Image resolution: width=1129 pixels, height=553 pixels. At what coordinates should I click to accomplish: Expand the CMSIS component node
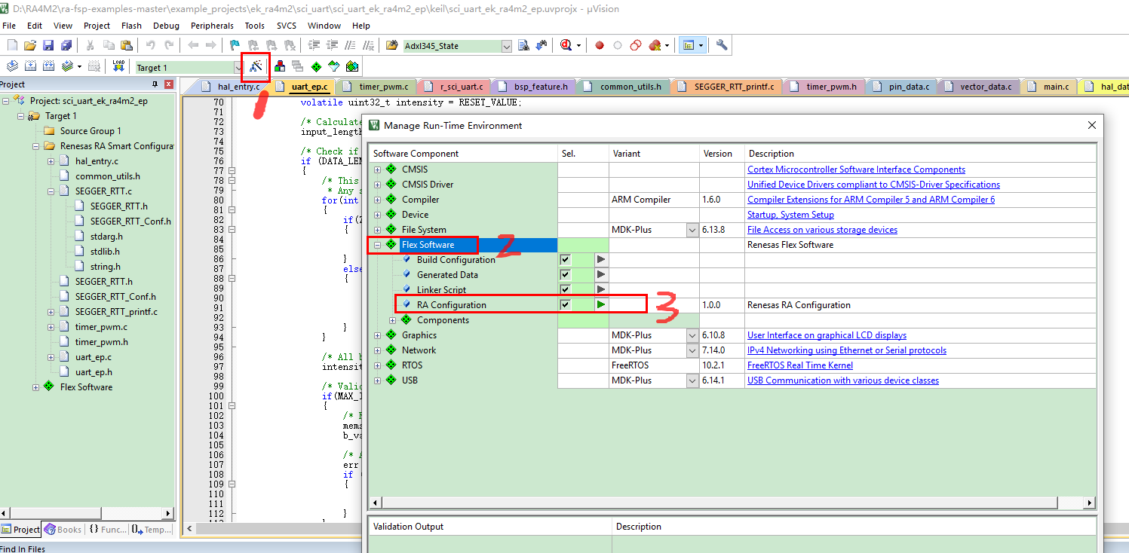(377, 170)
